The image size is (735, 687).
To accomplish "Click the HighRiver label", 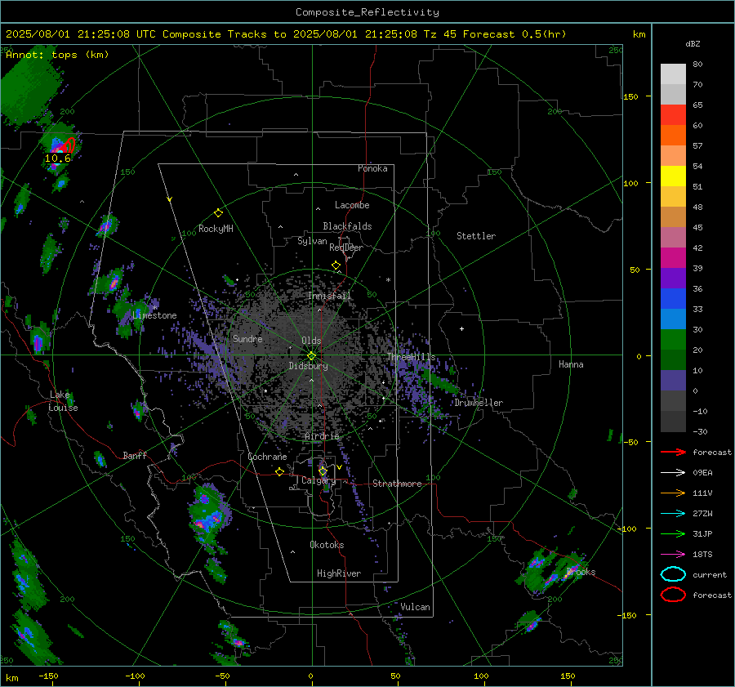I will [339, 573].
